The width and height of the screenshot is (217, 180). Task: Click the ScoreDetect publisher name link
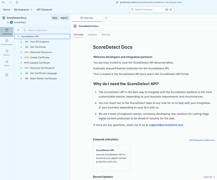point(20,22)
